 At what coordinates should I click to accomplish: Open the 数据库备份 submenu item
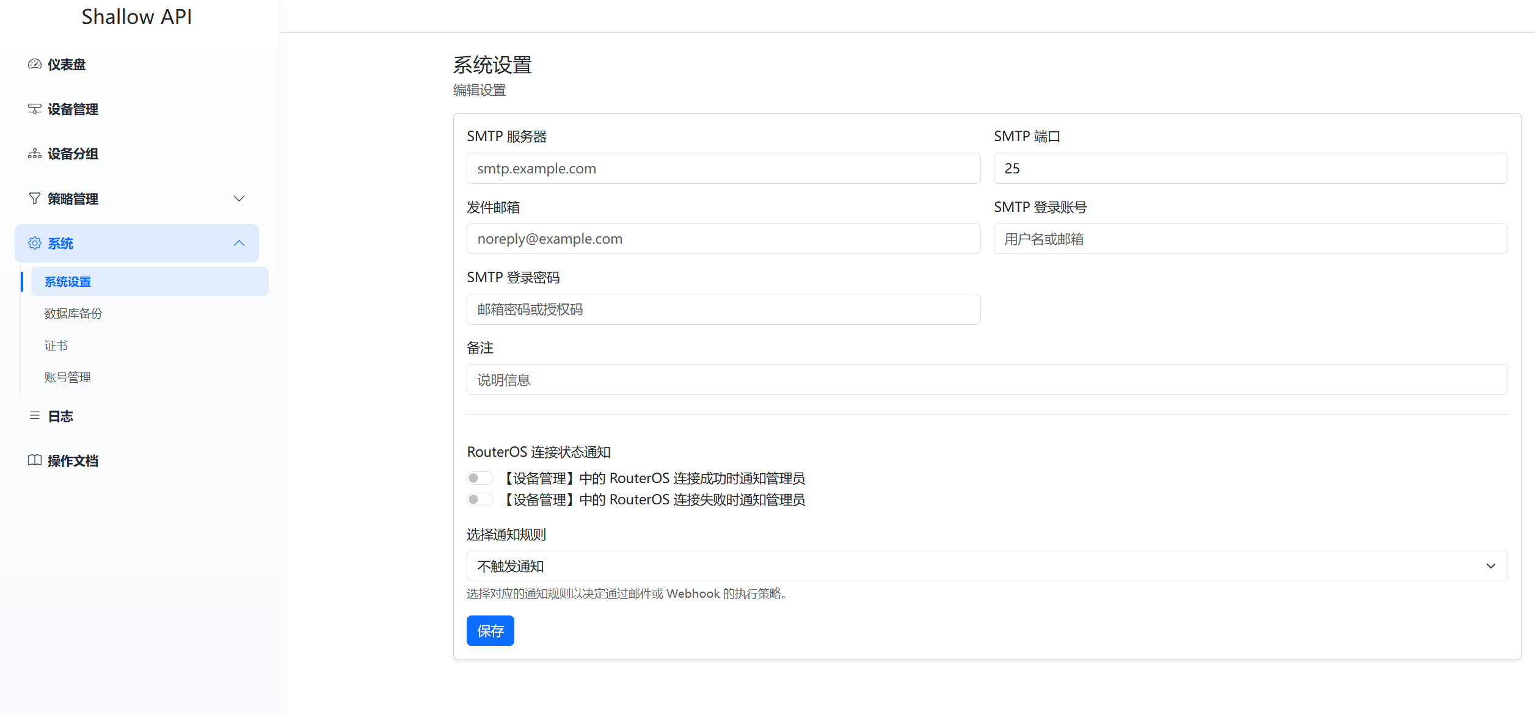click(73, 313)
